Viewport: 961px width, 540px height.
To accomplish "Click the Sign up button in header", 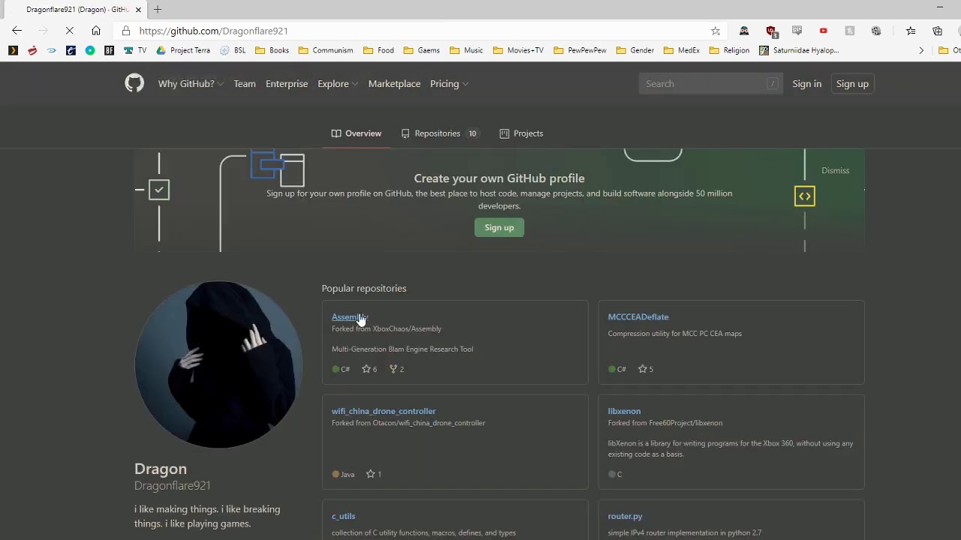I will (852, 83).
